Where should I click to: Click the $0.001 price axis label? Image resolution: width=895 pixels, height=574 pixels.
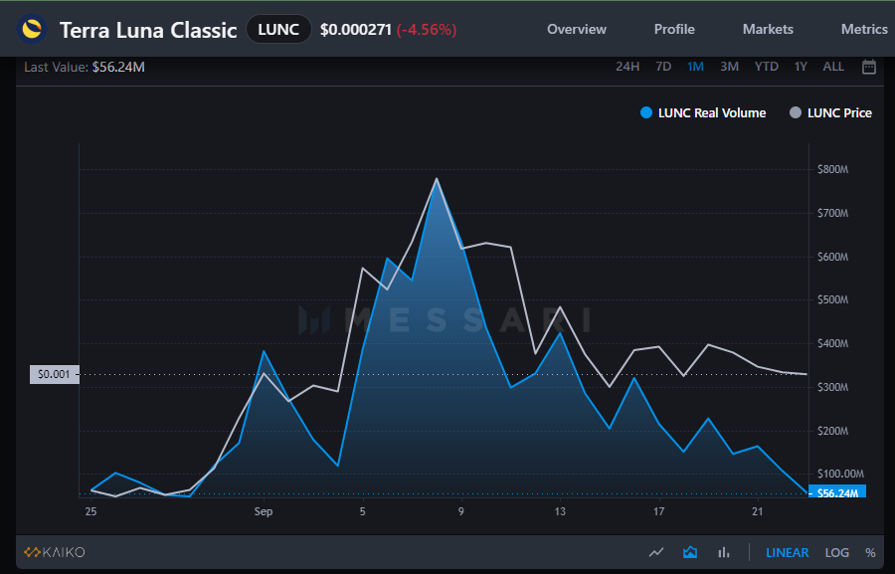(55, 374)
